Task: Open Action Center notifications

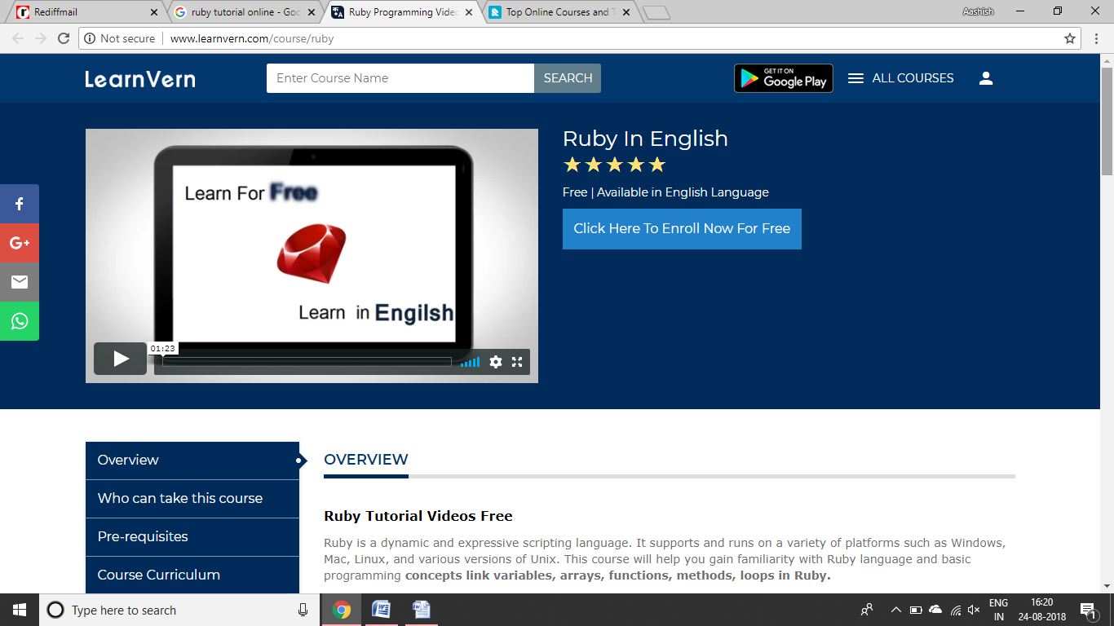Action: point(1087,610)
